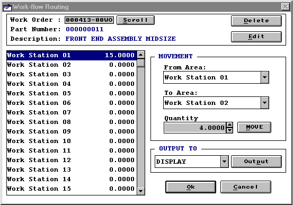
Task: Close the Work-flow Routing dialog
Action: coord(286,7)
